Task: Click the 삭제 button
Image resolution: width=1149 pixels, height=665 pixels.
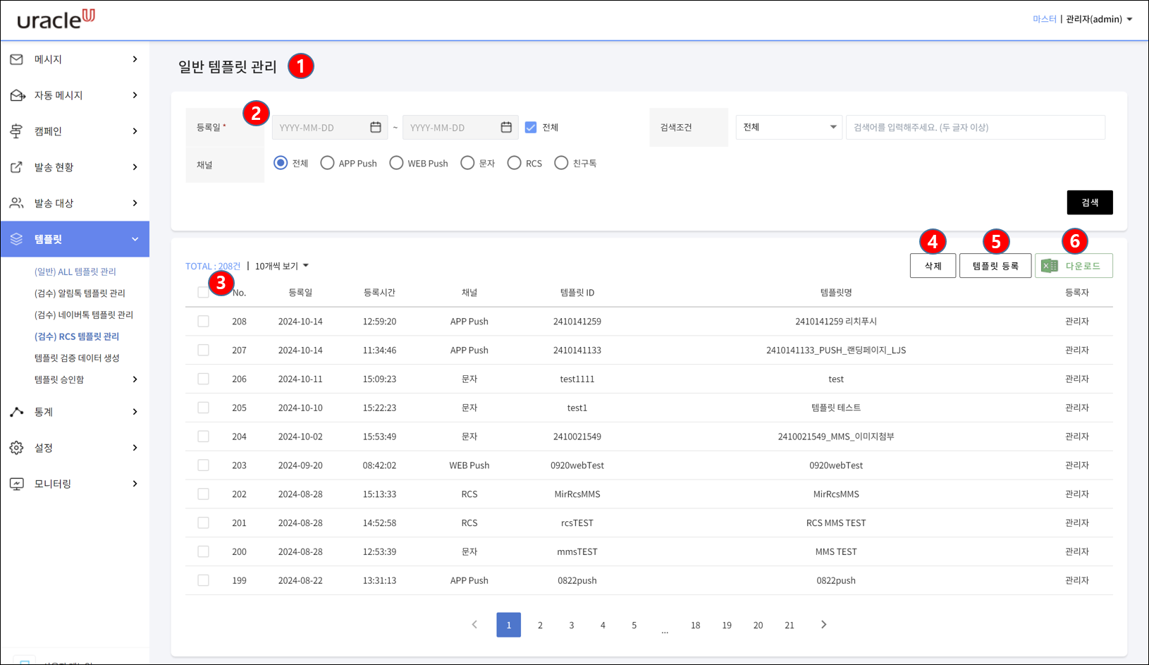Action: 933,266
